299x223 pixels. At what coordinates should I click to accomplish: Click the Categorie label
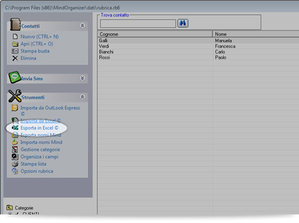tap(24, 208)
